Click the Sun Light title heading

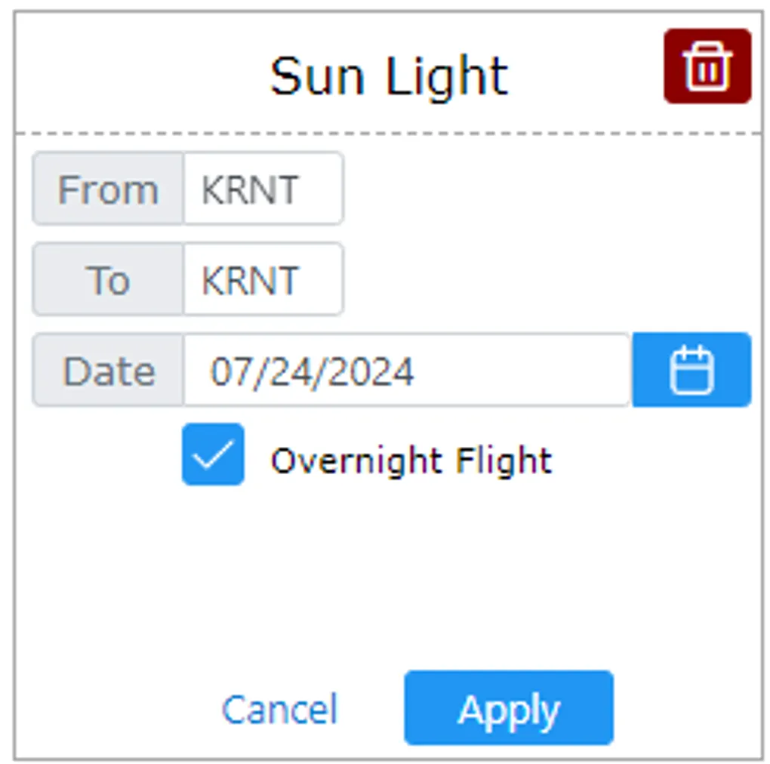(x=389, y=76)
